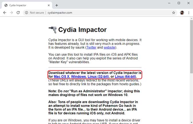Download the Mac OS X version
Viewport: 193px width, 124px height.
tap(61, 77)
